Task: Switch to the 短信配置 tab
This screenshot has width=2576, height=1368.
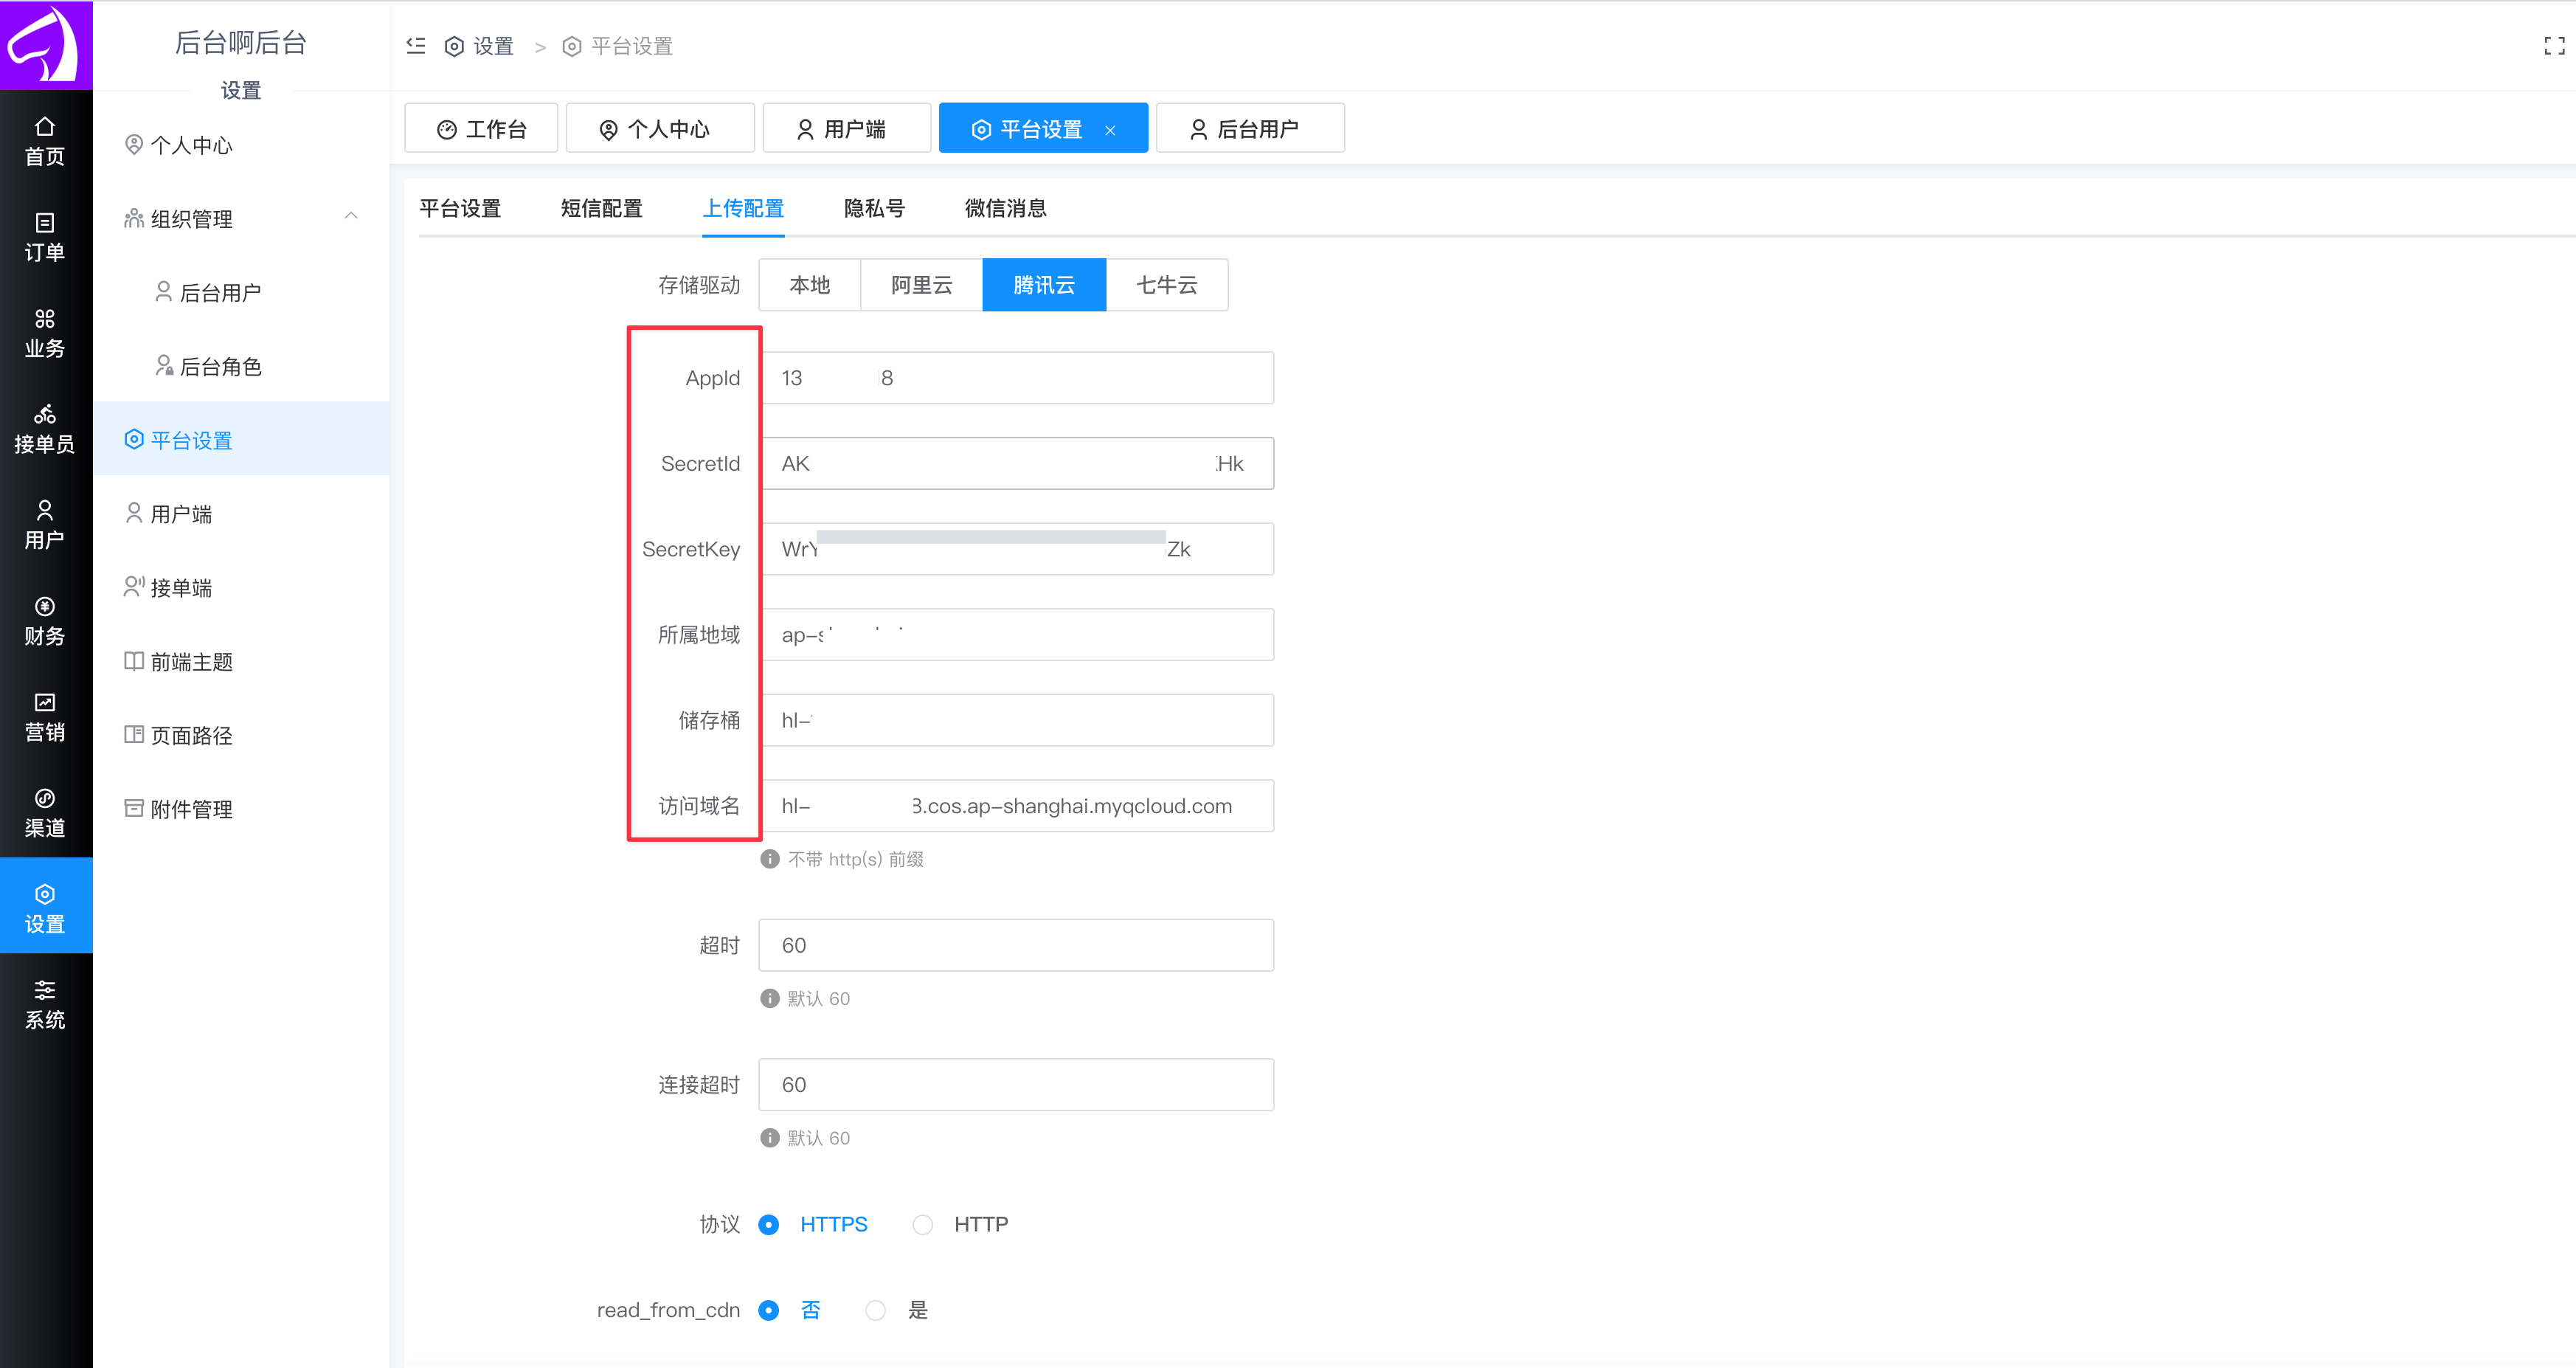Action: pos(601,208)
